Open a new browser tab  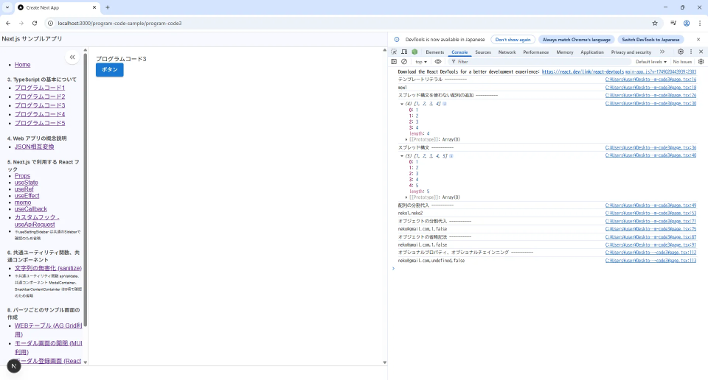click(x=108, y=7)
